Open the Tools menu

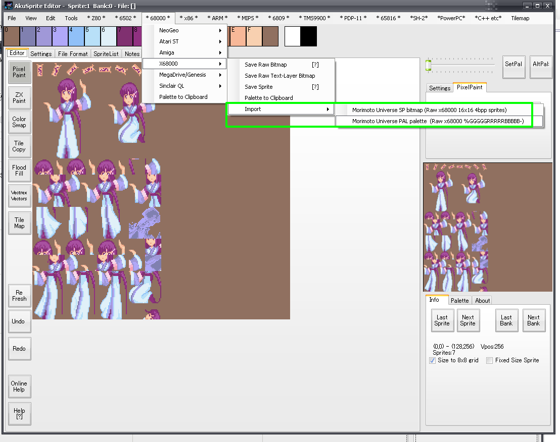[71, 18]
